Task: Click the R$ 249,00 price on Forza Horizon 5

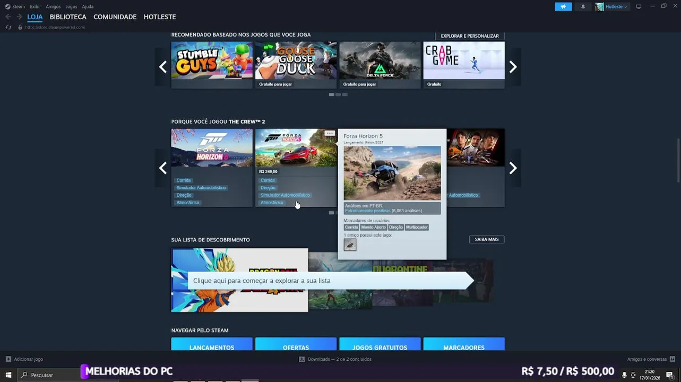Action: point(268,171)
